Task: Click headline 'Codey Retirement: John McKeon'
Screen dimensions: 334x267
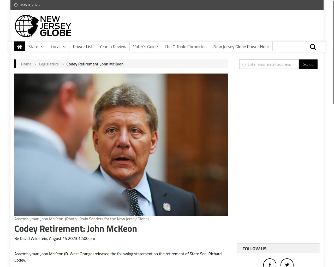Action: (x=76, y=229)
